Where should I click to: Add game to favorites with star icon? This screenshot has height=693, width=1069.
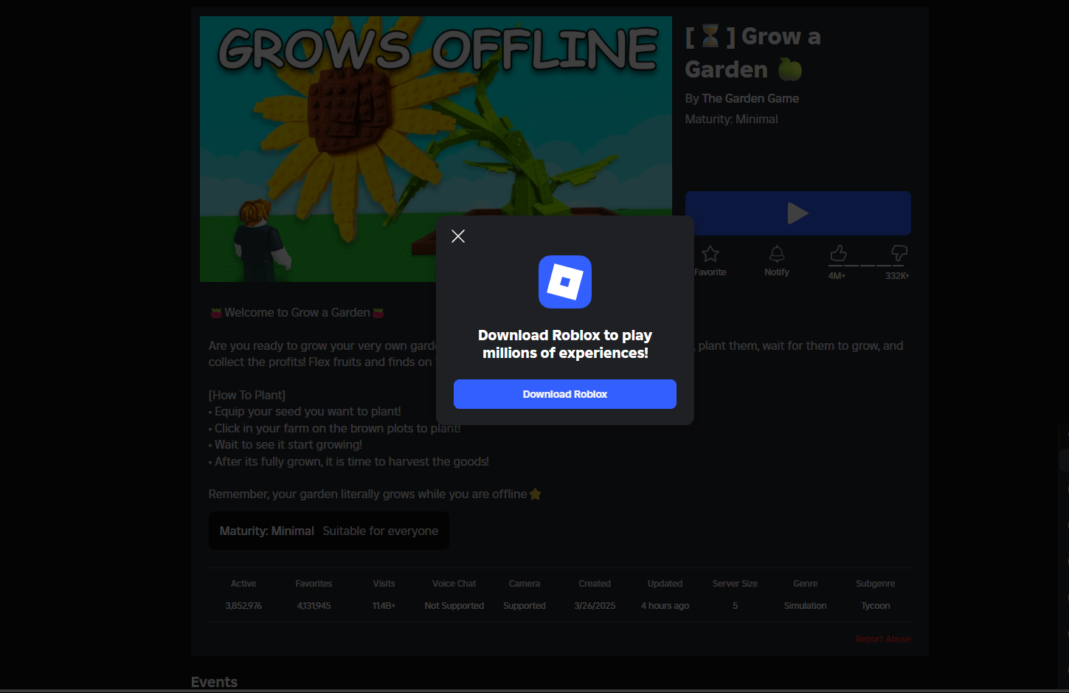[710, 254]
